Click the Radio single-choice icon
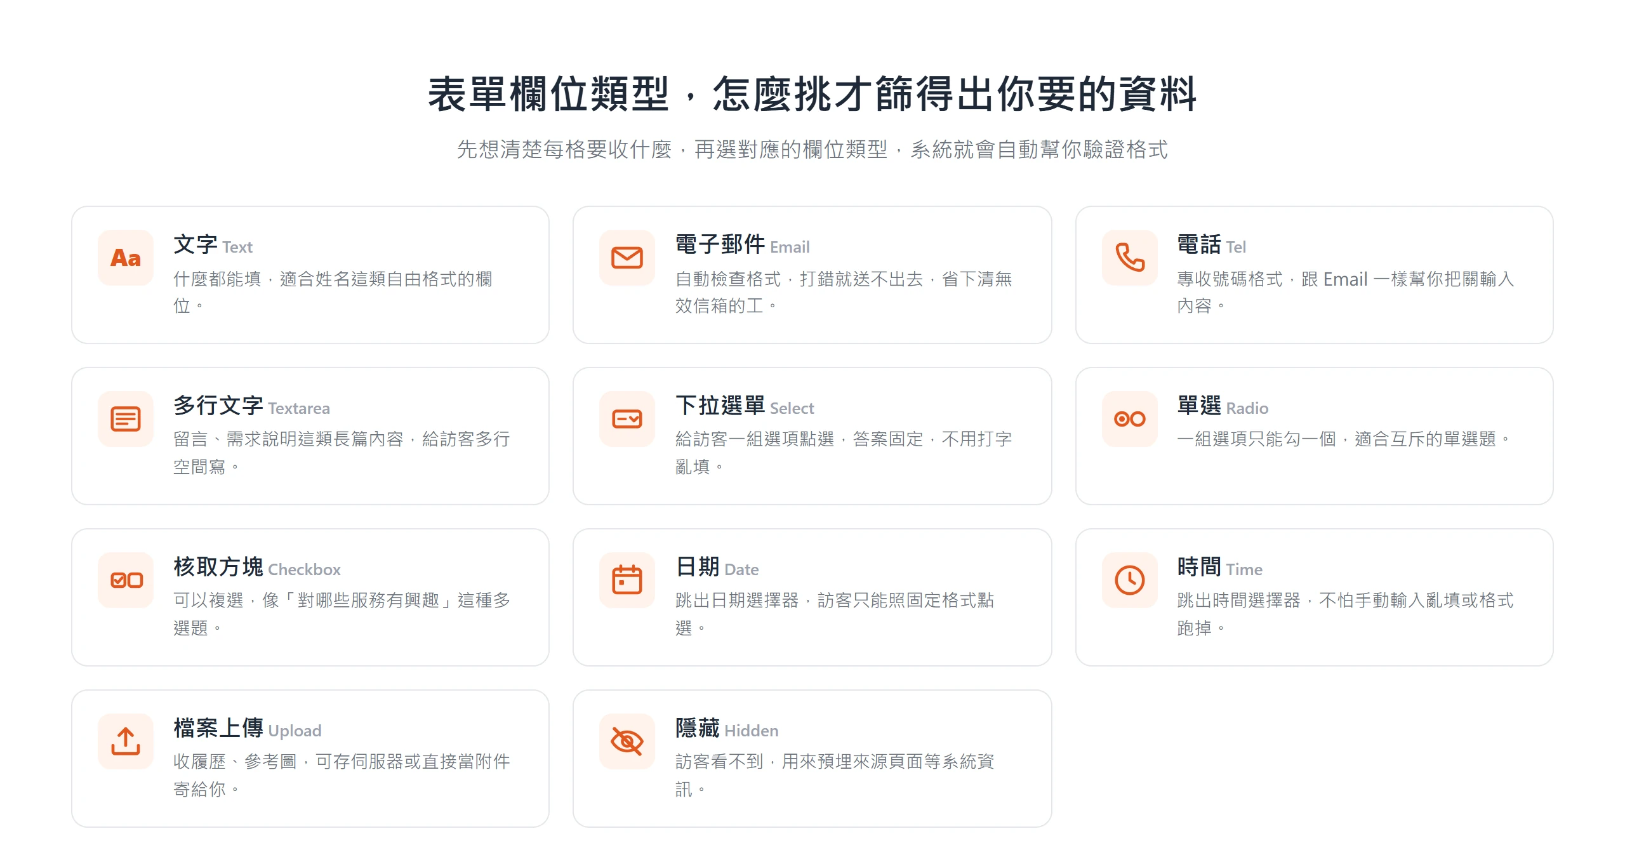 pyautogui.click(x=1130, y=419)
